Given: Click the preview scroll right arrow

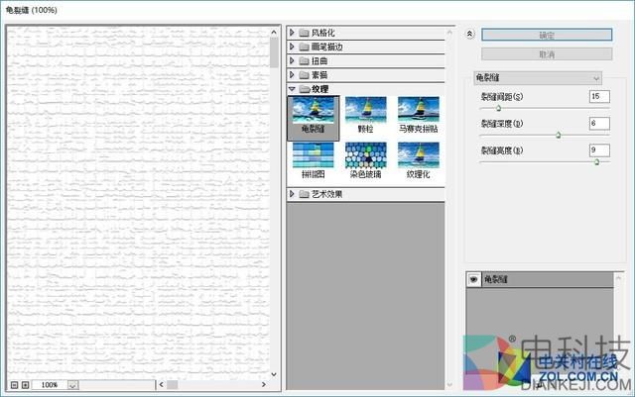Looking at the screenshot, I should click(264, 384).
